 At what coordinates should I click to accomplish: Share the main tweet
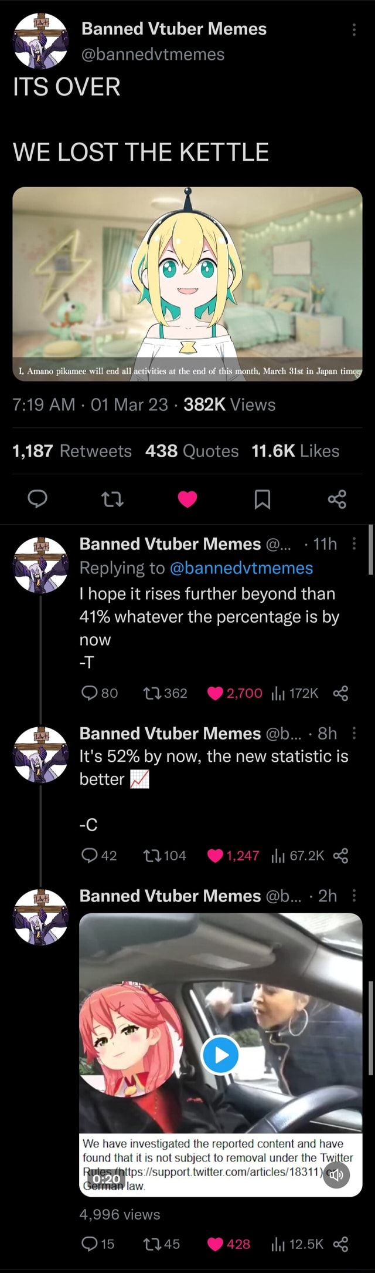coord(337,501)
